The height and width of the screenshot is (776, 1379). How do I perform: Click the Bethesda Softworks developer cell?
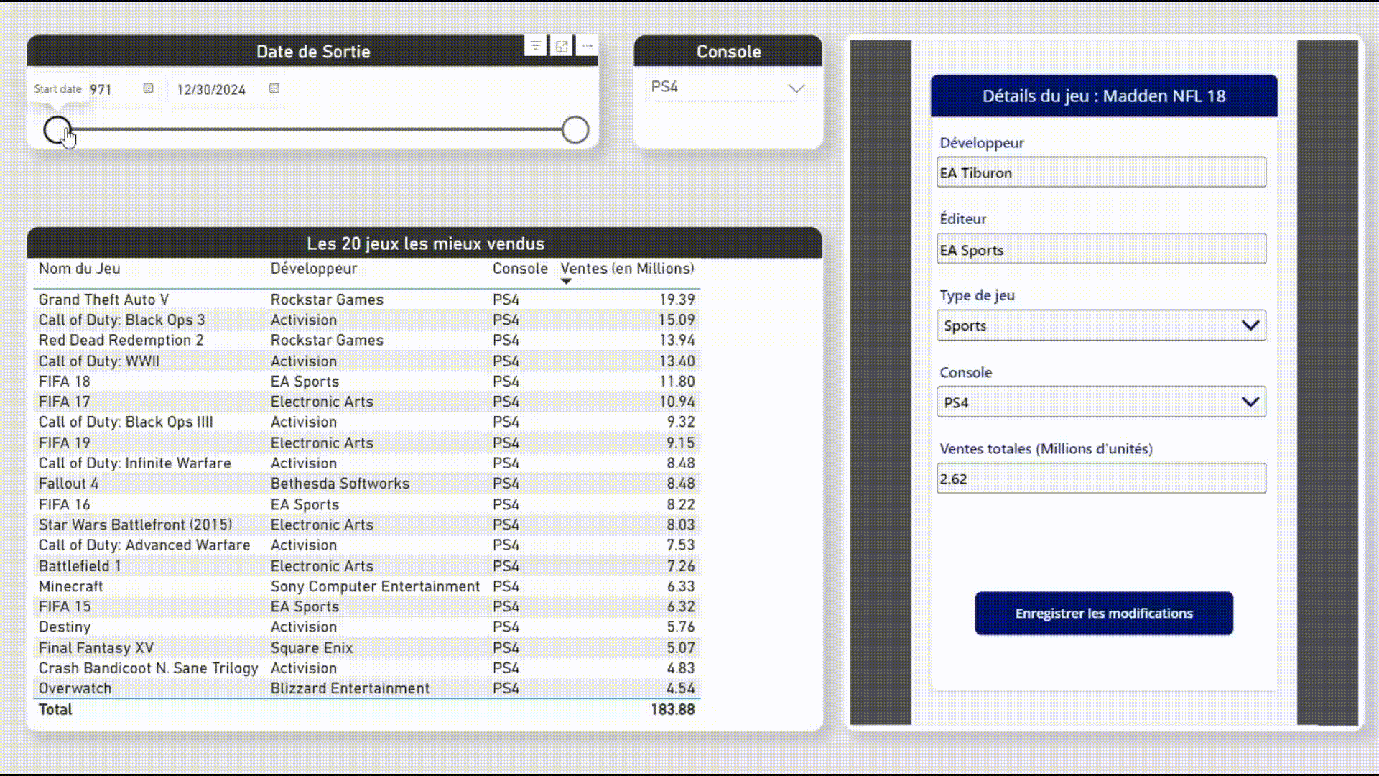tap(340, 484)
